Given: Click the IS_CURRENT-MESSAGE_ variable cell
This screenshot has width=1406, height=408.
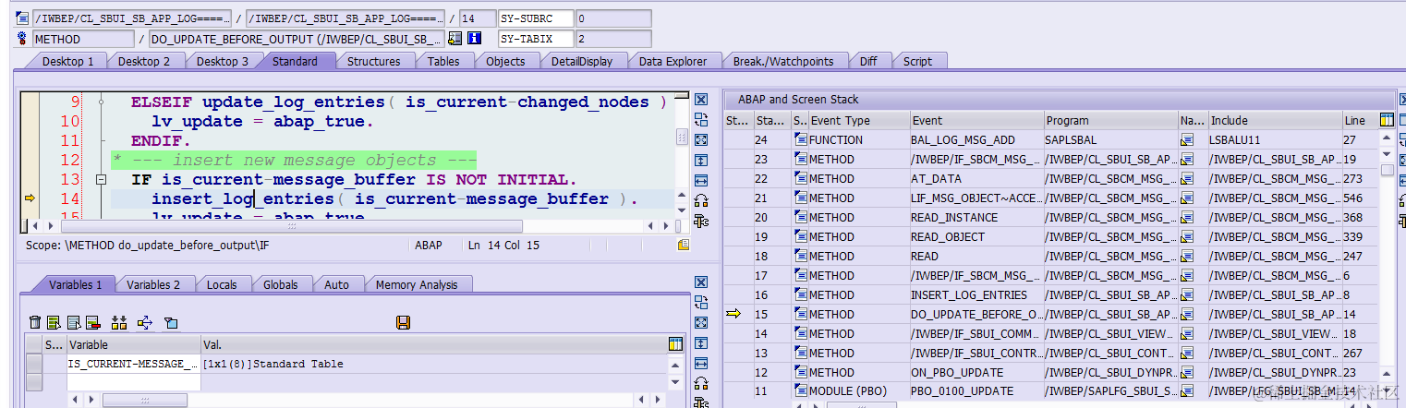Looking at the screenshot, I should pos(133,364).
